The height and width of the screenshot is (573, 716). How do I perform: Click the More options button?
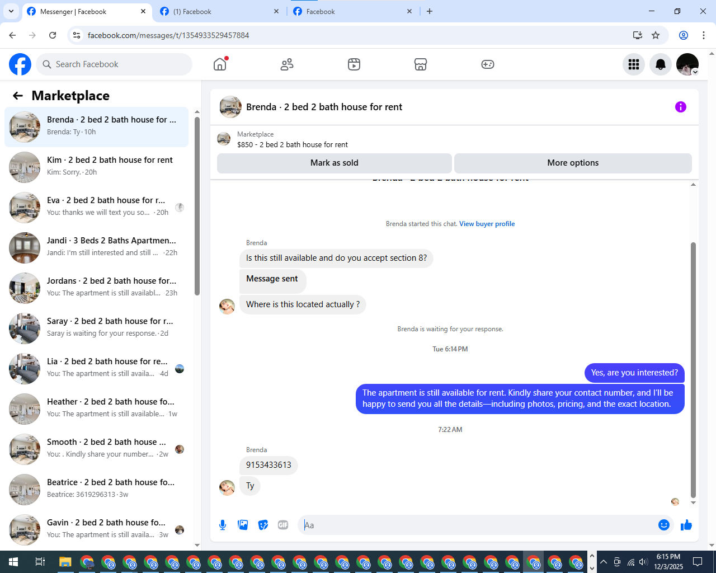573,163
